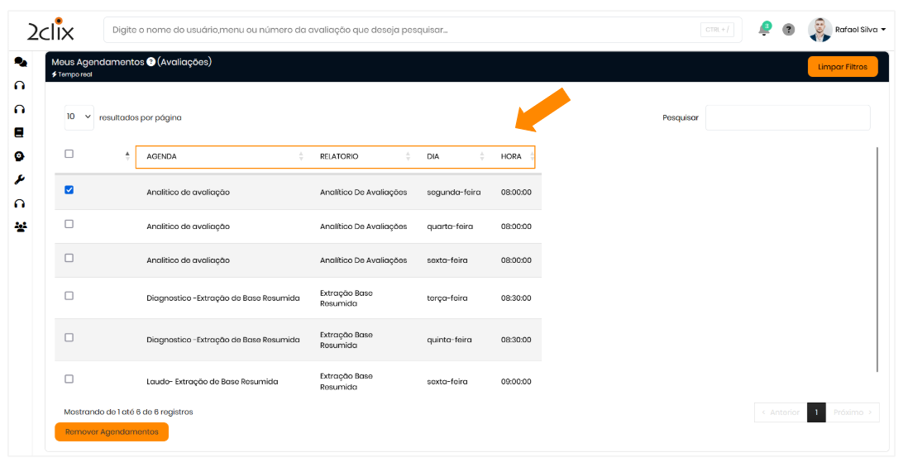The image size is (903, 467).
Task: Focus the Pesquisar search field
Action: tap(787, 117)
